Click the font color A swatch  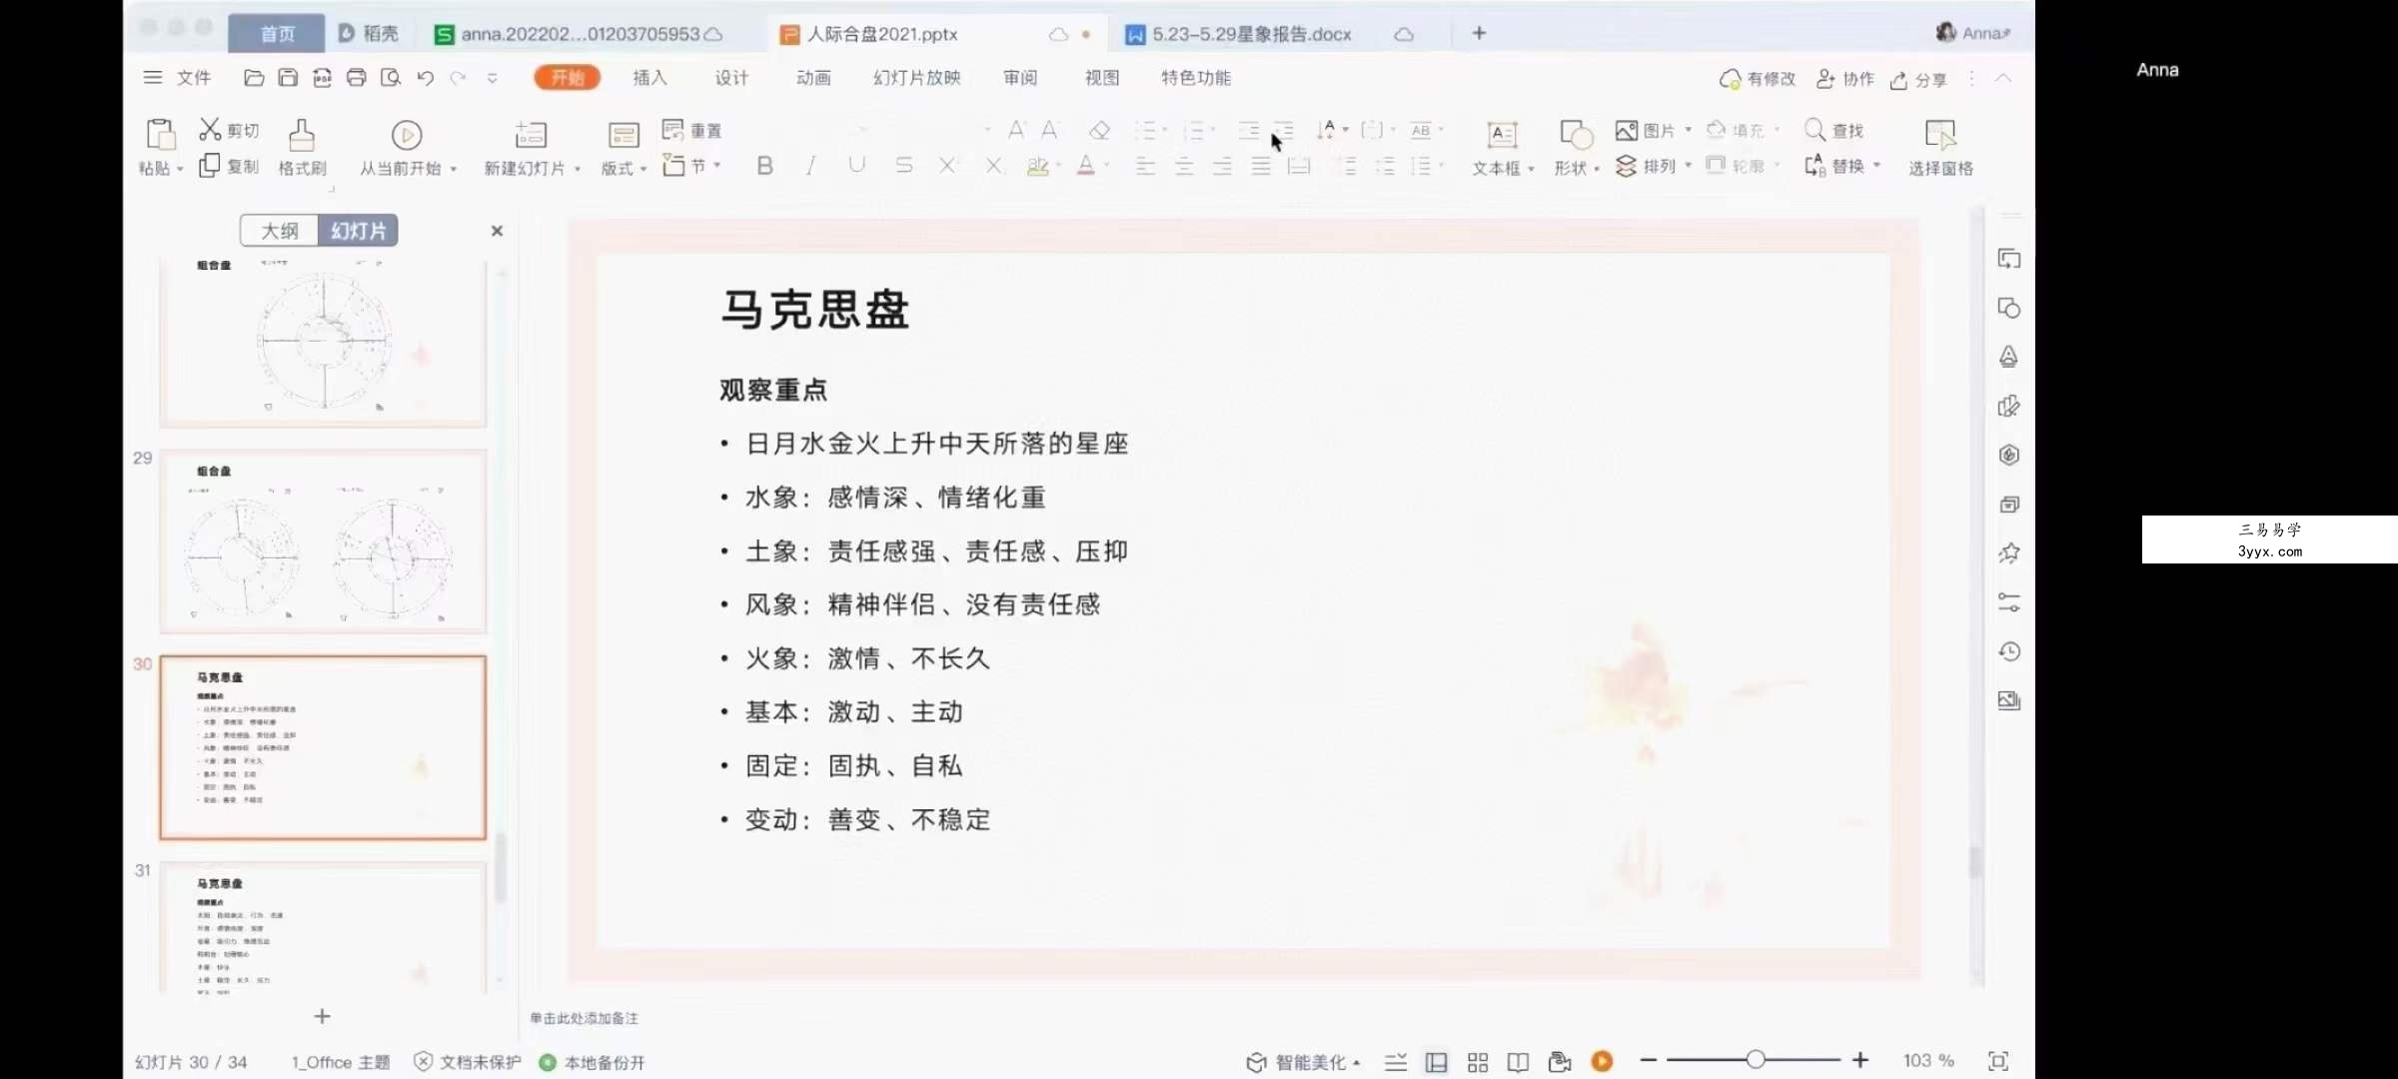[1086, 166]
